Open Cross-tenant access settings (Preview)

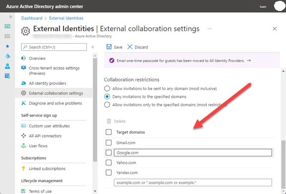click(x=54, y=71)
